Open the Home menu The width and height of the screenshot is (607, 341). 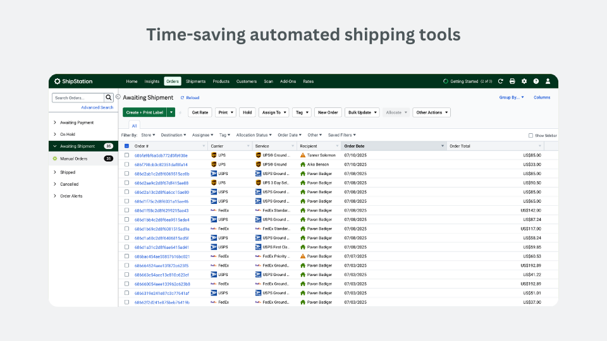click(x=132, y=81)
